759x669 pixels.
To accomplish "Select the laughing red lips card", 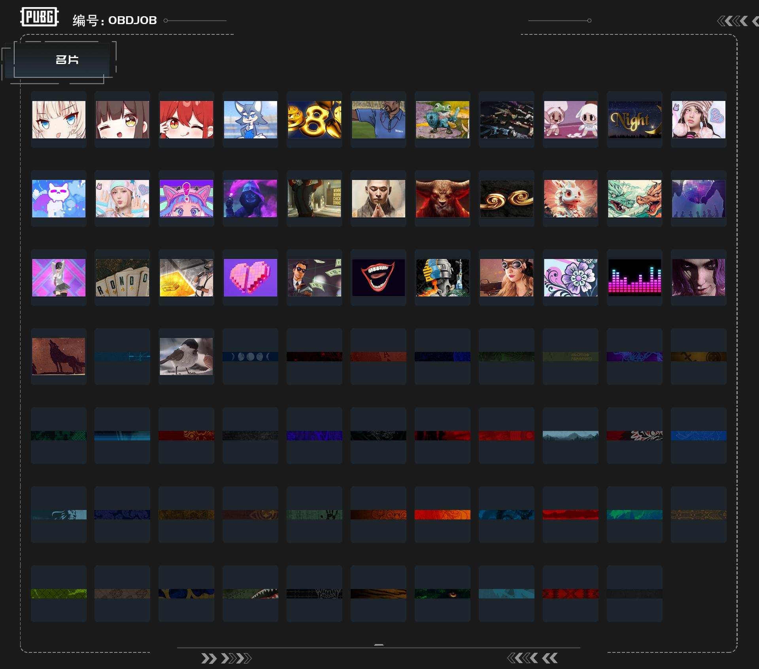I will 378,277.
